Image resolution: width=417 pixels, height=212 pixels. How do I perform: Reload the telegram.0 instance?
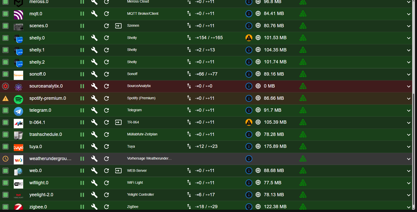(107, 110)
